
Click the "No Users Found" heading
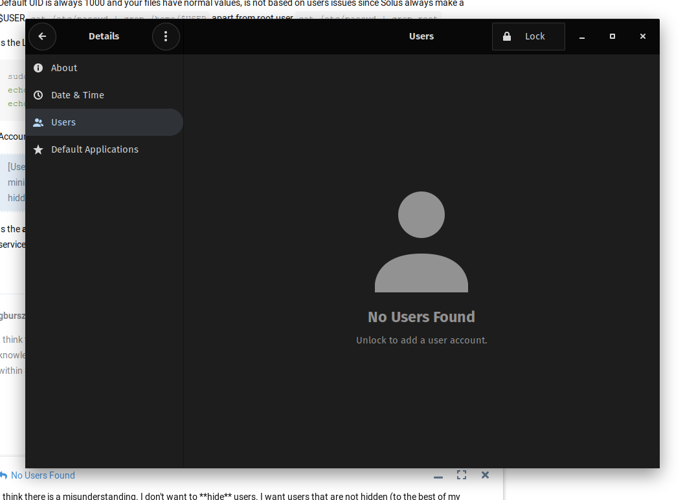[x=421, y=317]
